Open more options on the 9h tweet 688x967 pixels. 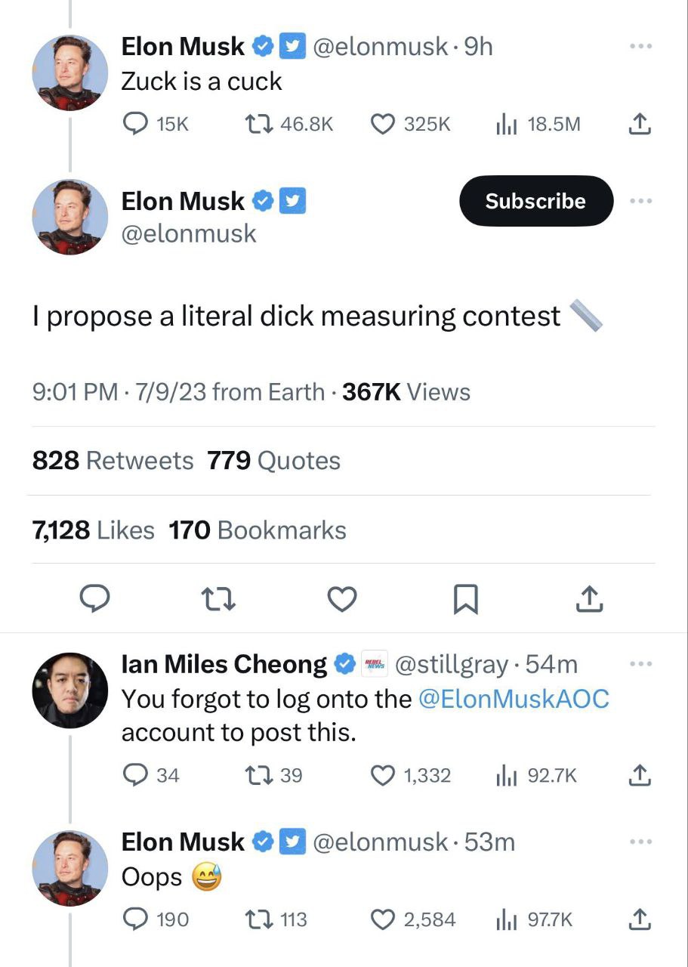[x=639, y=46]
